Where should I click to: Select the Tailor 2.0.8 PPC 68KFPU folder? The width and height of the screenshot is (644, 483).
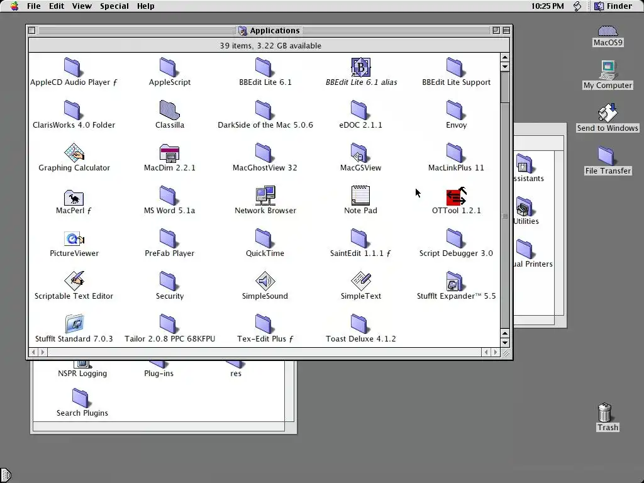(167, 324)
